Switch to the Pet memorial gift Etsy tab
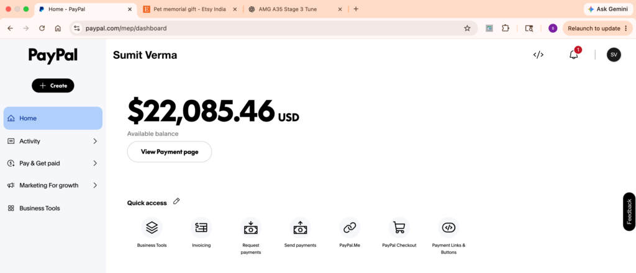Screen dimensions: 636x273 pyautogui.click(x=190, y=9)
